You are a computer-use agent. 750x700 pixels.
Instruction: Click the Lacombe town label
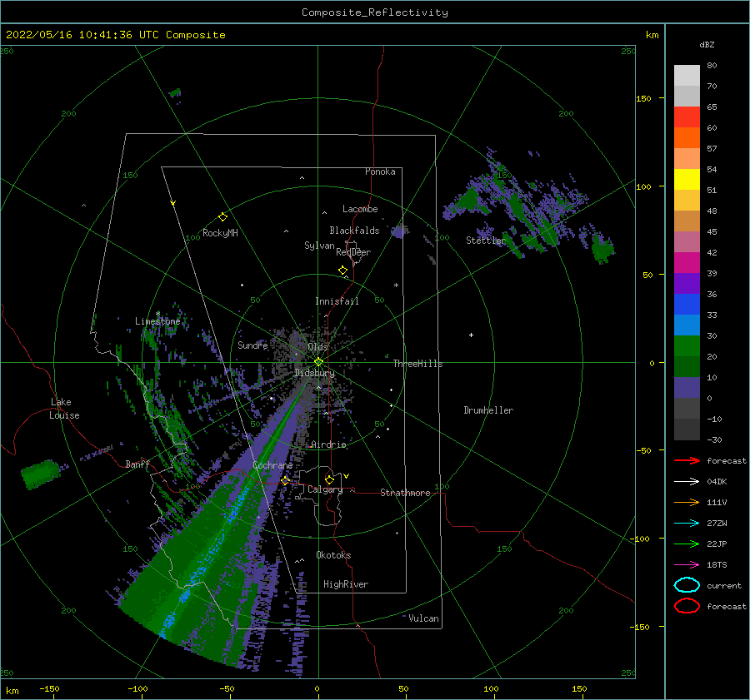tap(360, 209)
